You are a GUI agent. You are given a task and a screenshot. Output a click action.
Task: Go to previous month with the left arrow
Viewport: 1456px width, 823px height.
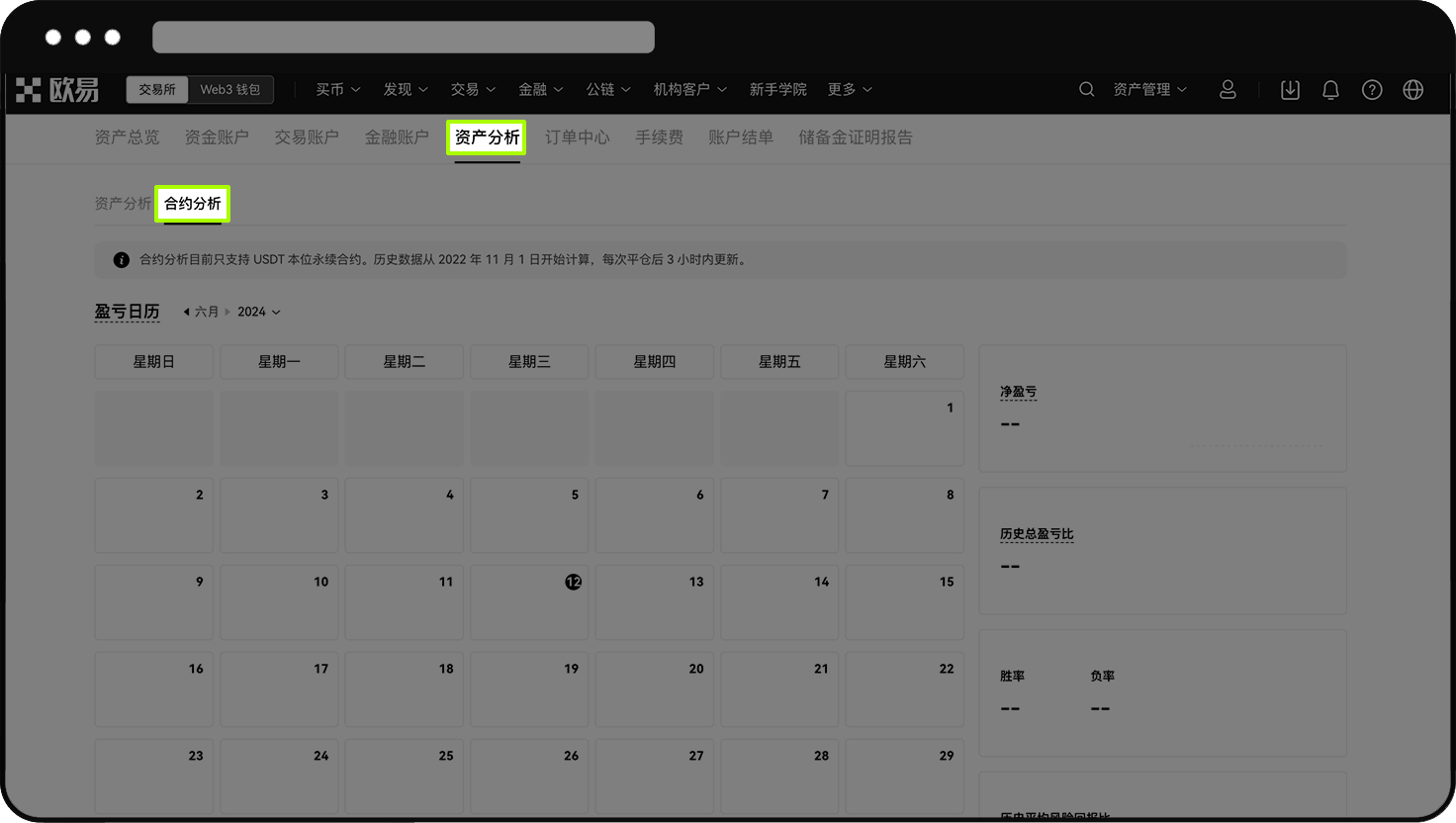pos(187,311)
